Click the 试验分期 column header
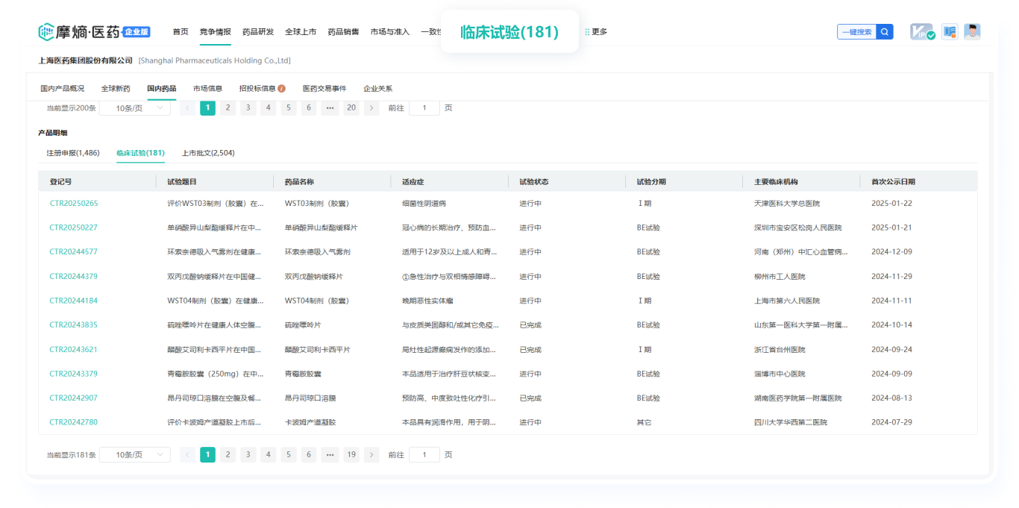 tap(651, 181)
